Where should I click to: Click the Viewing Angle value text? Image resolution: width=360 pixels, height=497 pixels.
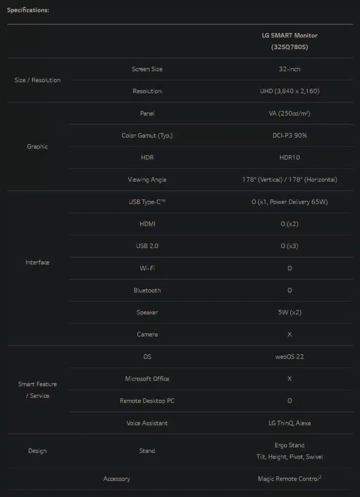point(290,180)
